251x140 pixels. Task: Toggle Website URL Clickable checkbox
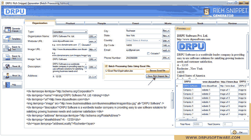coord(80,45)
